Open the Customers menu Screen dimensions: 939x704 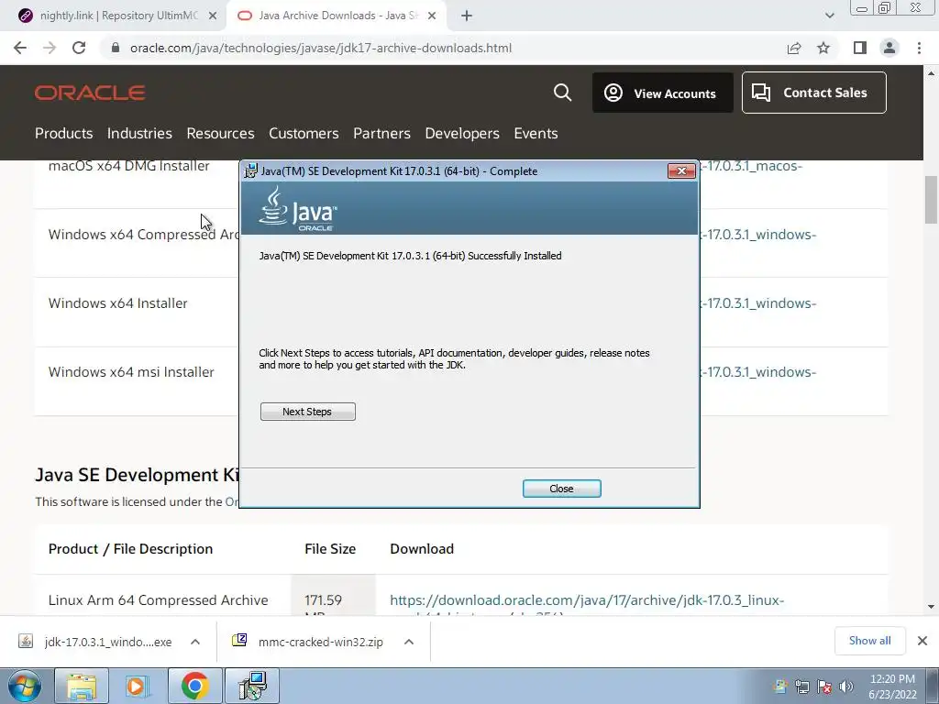304,133
